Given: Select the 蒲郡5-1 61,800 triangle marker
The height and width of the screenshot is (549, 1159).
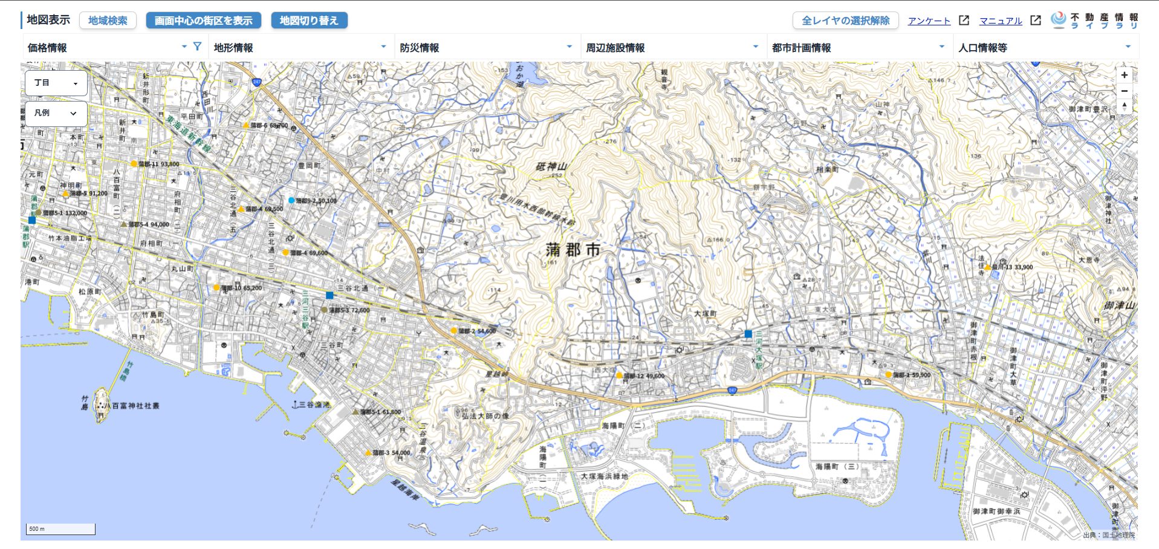Looking at the screenshot, I should (x=355, y=412).
